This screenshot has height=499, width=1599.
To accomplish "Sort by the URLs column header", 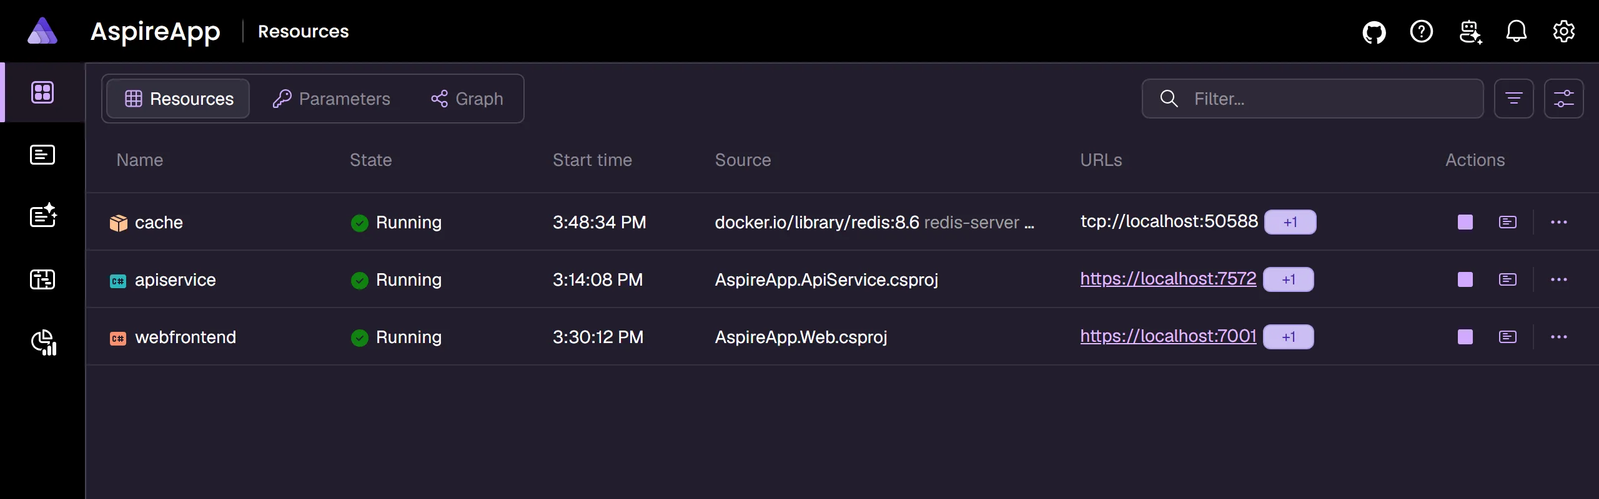I will (x=1101, y=160).
